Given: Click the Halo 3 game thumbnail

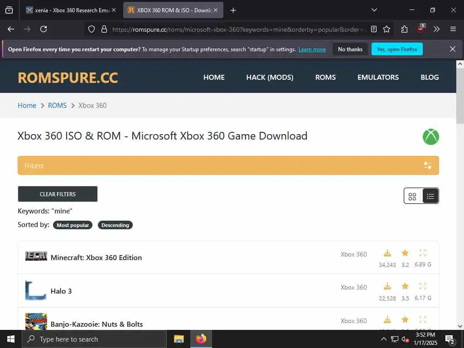Looking at the screenshot, I should coord(36,290).
